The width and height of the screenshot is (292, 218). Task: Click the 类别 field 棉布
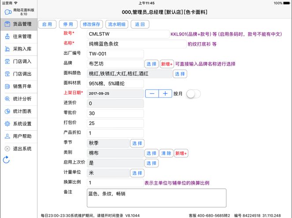(115, 153)
